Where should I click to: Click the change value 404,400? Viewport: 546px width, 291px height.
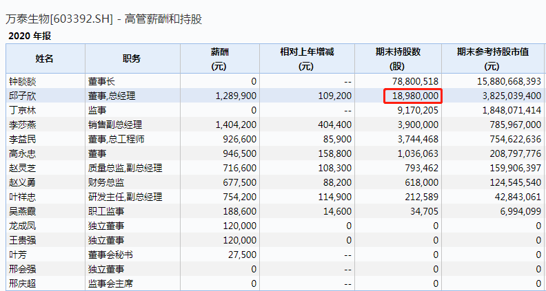click(335, 125)
